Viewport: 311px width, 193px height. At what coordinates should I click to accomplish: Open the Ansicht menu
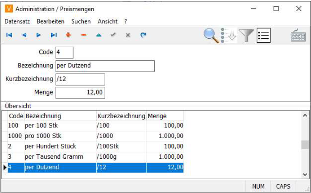(x=107, y=21)
